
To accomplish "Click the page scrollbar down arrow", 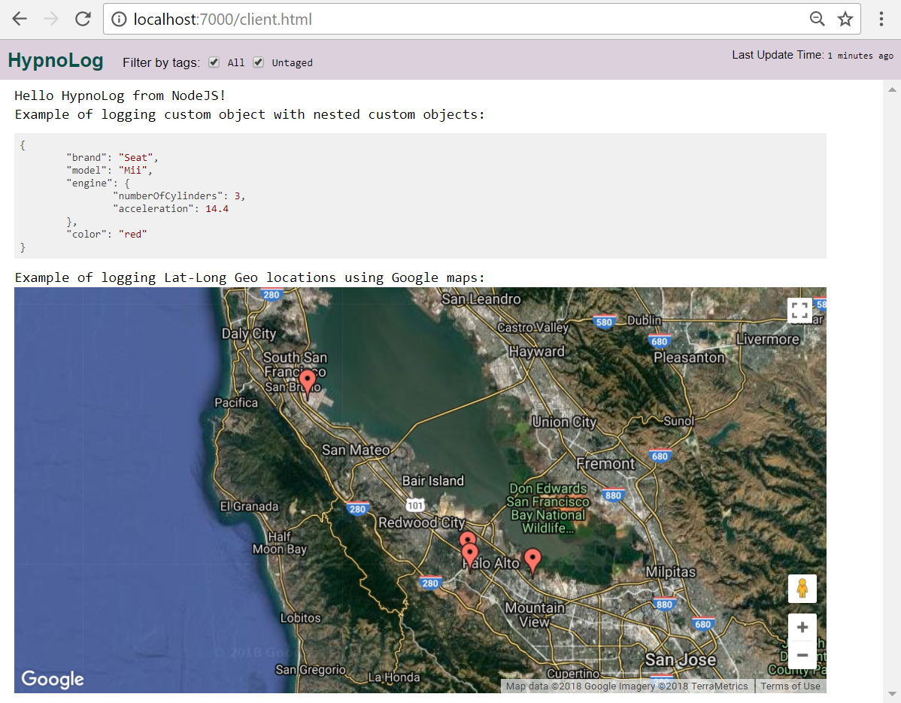I will pos(892,693).
